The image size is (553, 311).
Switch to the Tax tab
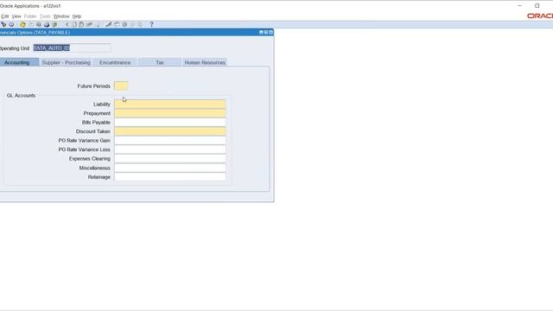tap(160, 62)
